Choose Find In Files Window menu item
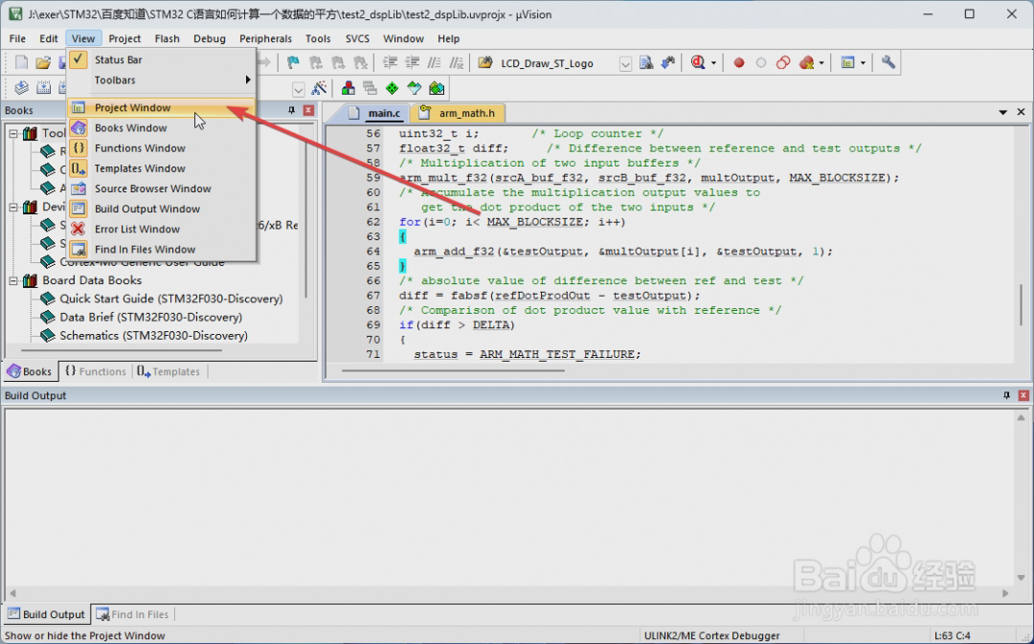 pos(160,250)
